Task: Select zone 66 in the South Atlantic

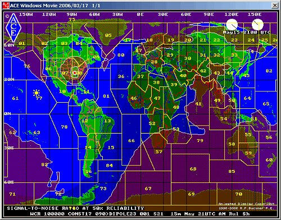Action: 132,140
